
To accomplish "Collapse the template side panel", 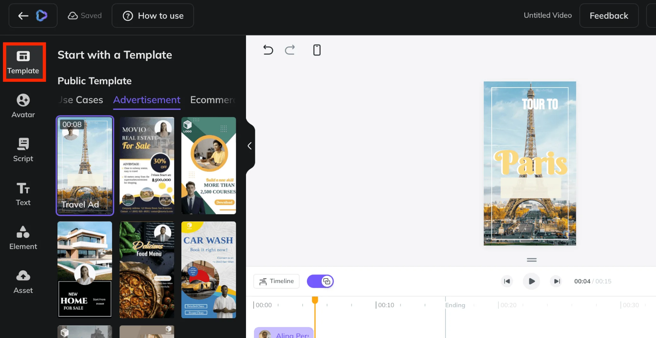I will click(x=250, y=146).
